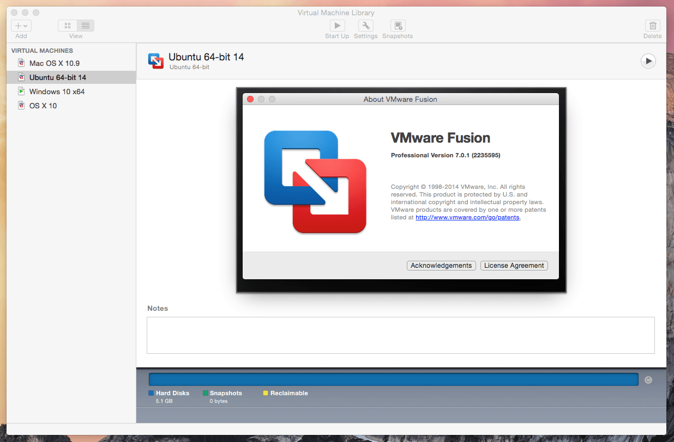Click the Mac OS X 10.9 file icon

pos(21,63)
